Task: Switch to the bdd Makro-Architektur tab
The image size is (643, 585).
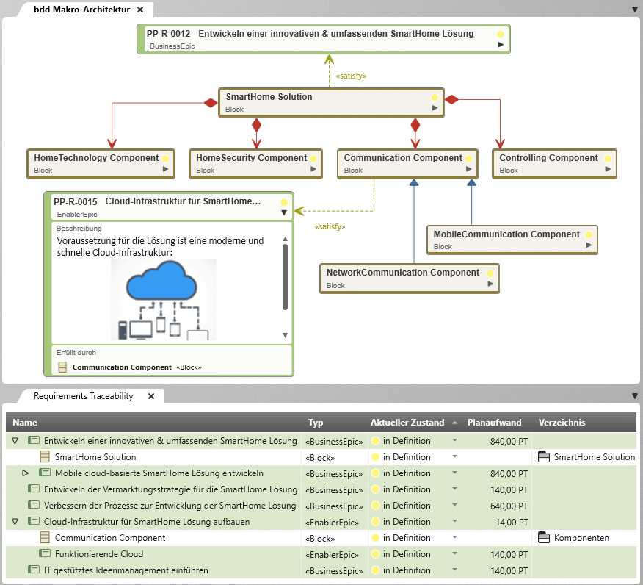Action: tap(81, 10)
